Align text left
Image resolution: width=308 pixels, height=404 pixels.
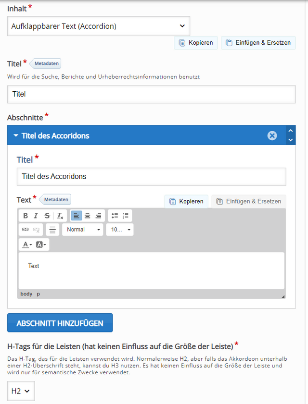click(77, 216)
